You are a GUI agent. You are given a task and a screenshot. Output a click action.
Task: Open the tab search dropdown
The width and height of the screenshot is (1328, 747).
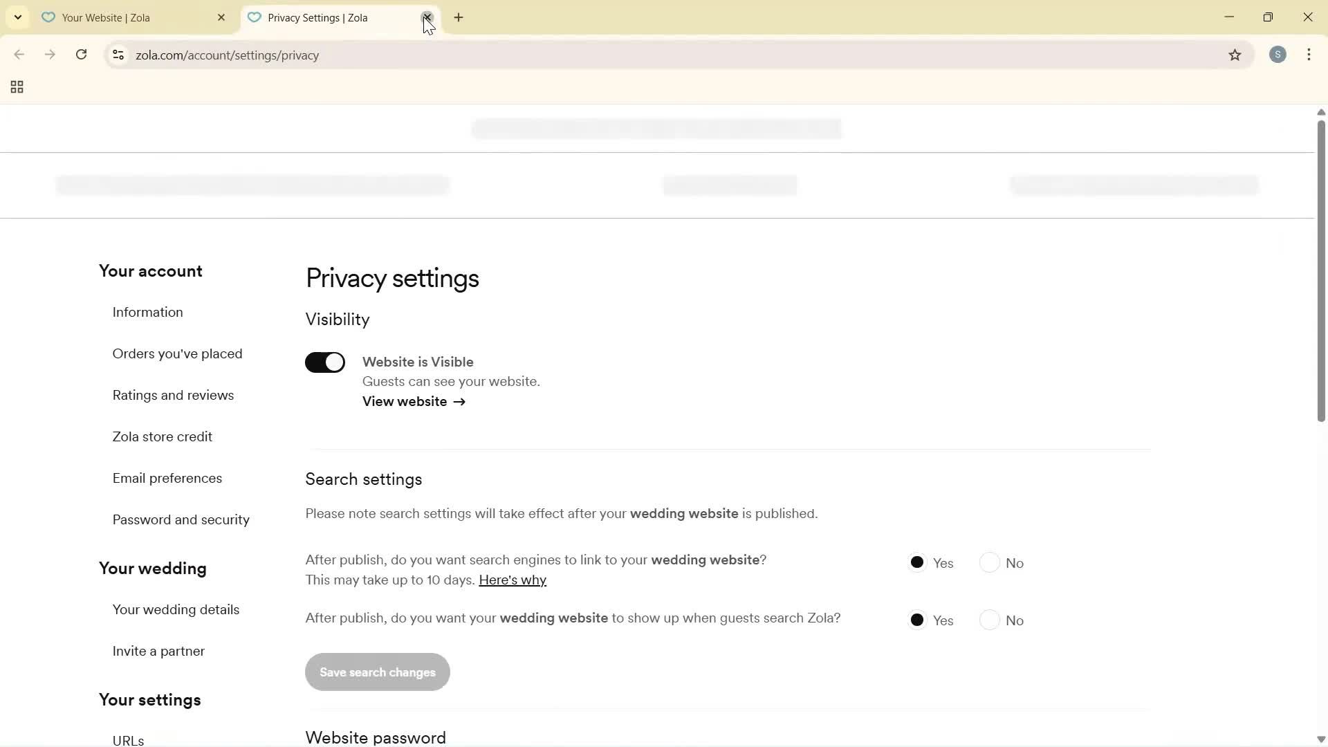click(17, 17)
